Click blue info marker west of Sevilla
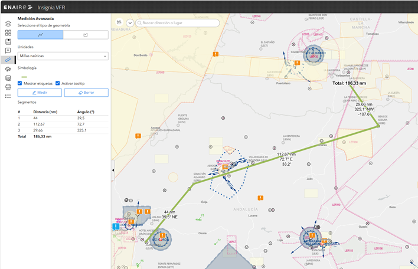Image resolution: width=418 pixels, height=269 pixels. click(116, 227)
